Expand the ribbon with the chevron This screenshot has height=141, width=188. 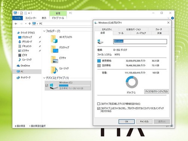coord(168,18)
